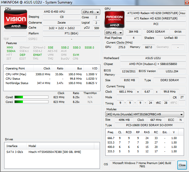Image resolution: width=189 pixels, height=172 pixels.
Task: Click the BIOS version U32U.204 field
Action: [172, 71]
